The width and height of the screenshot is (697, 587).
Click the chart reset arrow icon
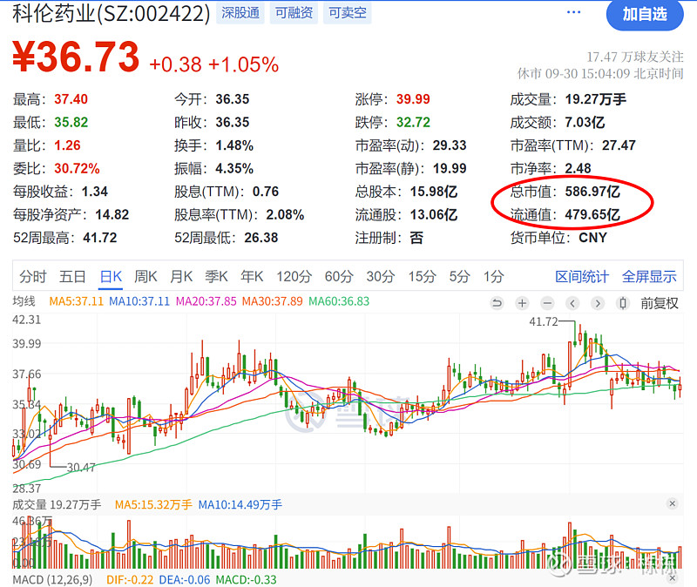(x=497, y=303)
